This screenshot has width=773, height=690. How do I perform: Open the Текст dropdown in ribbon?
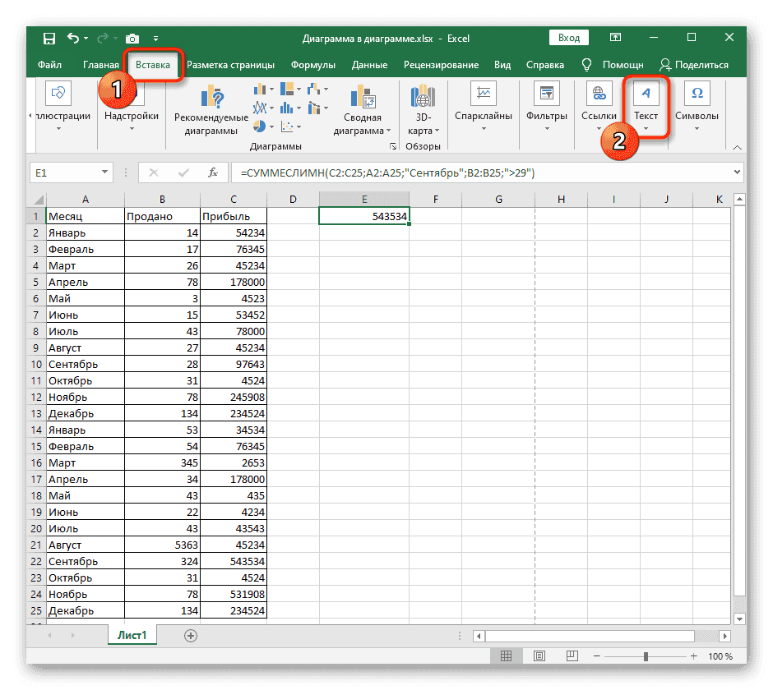(646, 104)
